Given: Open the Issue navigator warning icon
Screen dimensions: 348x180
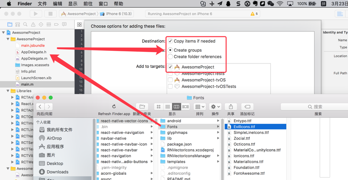Looking at the screenshot, I should point(33,24).
